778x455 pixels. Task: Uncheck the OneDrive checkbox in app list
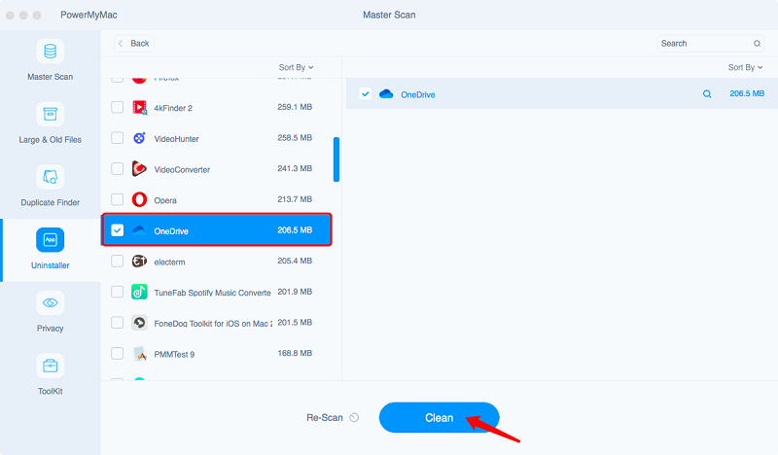click(118, 230)
